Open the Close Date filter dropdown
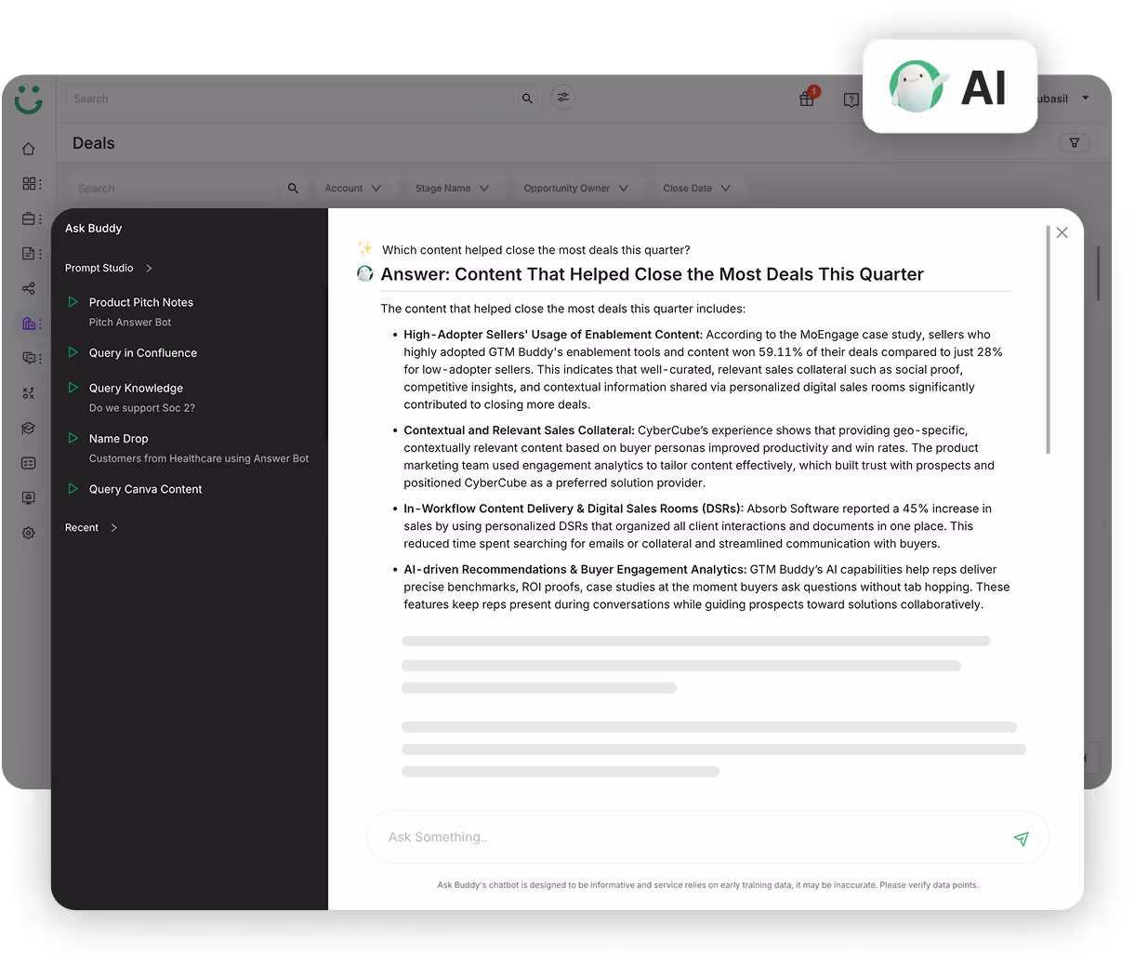The width and height of the screenshot is (1135, 965). pyautogui.click(x=696, y=189)
